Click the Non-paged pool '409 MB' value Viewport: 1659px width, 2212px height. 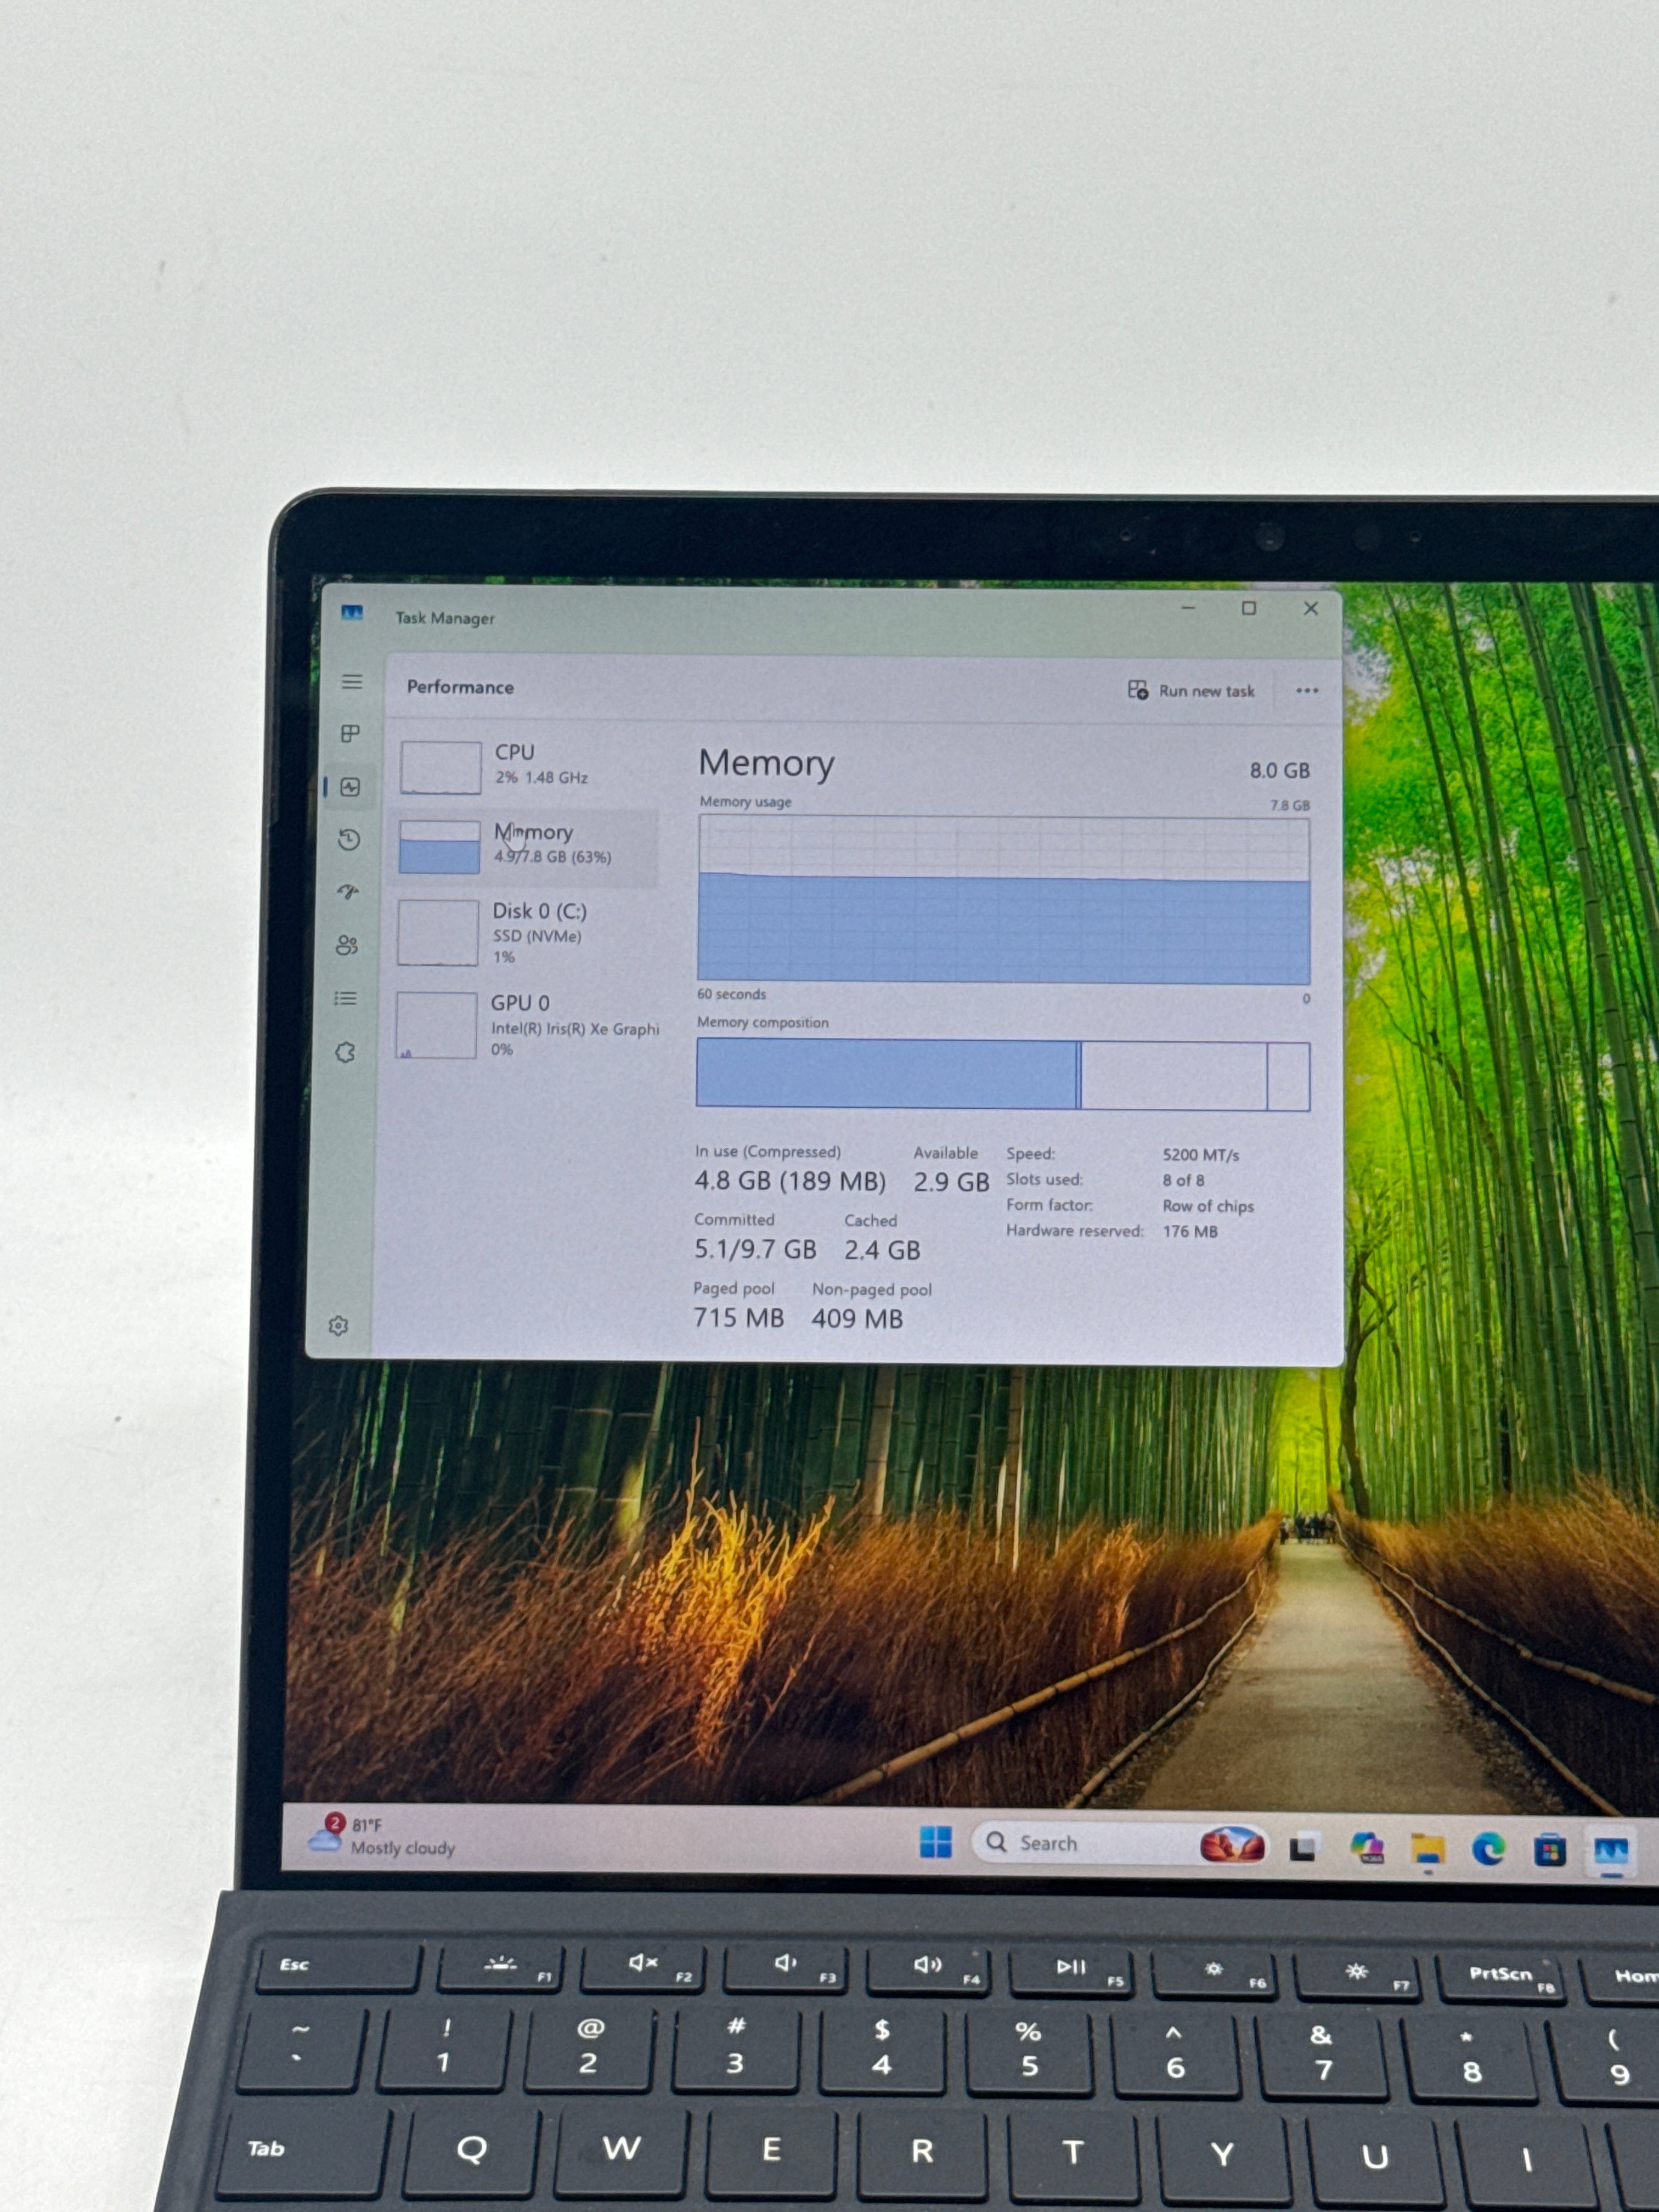pos(857,1318)
